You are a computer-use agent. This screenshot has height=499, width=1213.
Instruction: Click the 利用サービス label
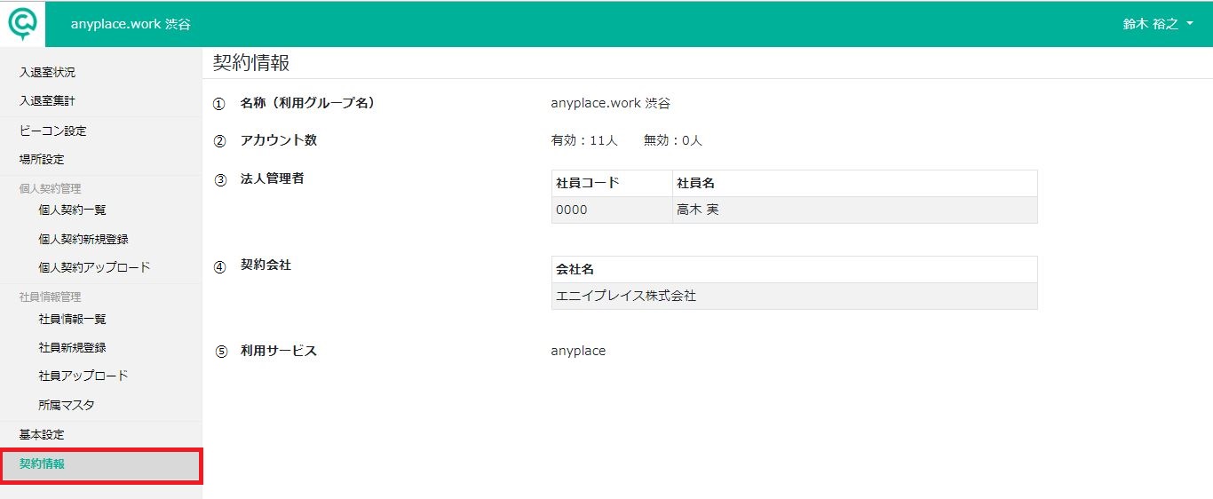tap(279, 351)
